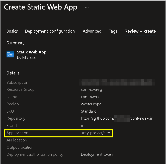Switch to the Basics tab
The width and height of the screenshot is (166, 164).
click(12, 31)
